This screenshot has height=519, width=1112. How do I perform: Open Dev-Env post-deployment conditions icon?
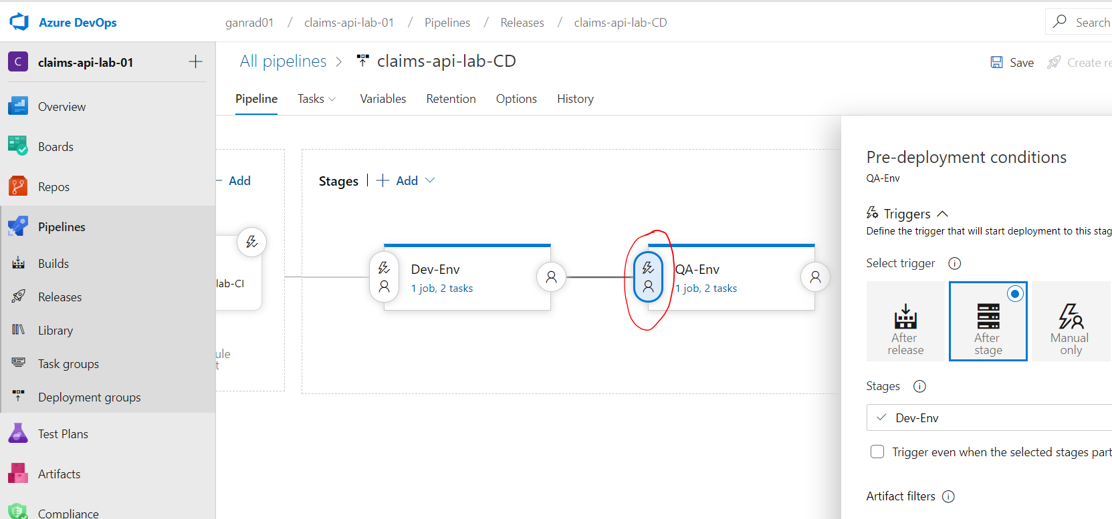(551, 277)
